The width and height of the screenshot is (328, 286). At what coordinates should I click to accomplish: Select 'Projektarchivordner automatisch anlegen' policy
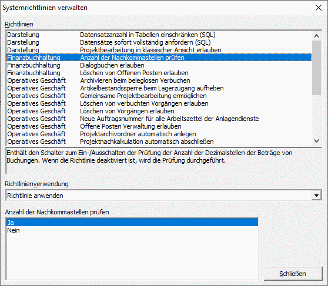159,134
